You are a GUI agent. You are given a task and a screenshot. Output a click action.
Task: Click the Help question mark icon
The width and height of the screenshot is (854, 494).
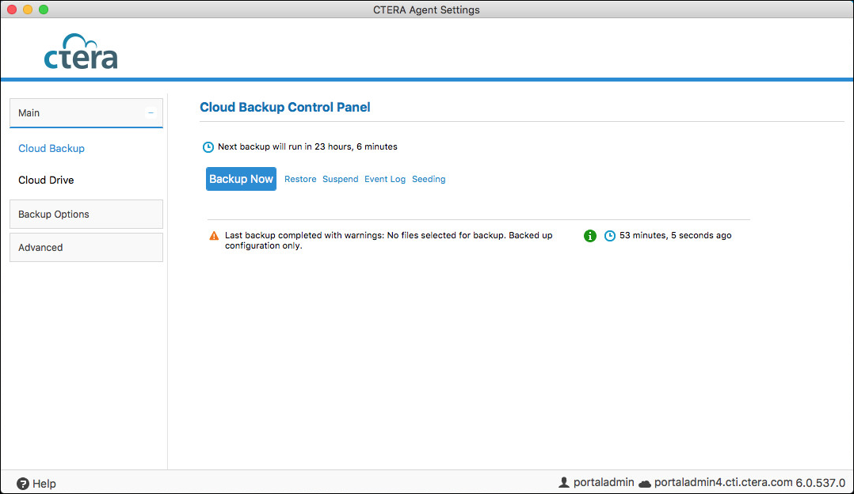pos(23,484)
